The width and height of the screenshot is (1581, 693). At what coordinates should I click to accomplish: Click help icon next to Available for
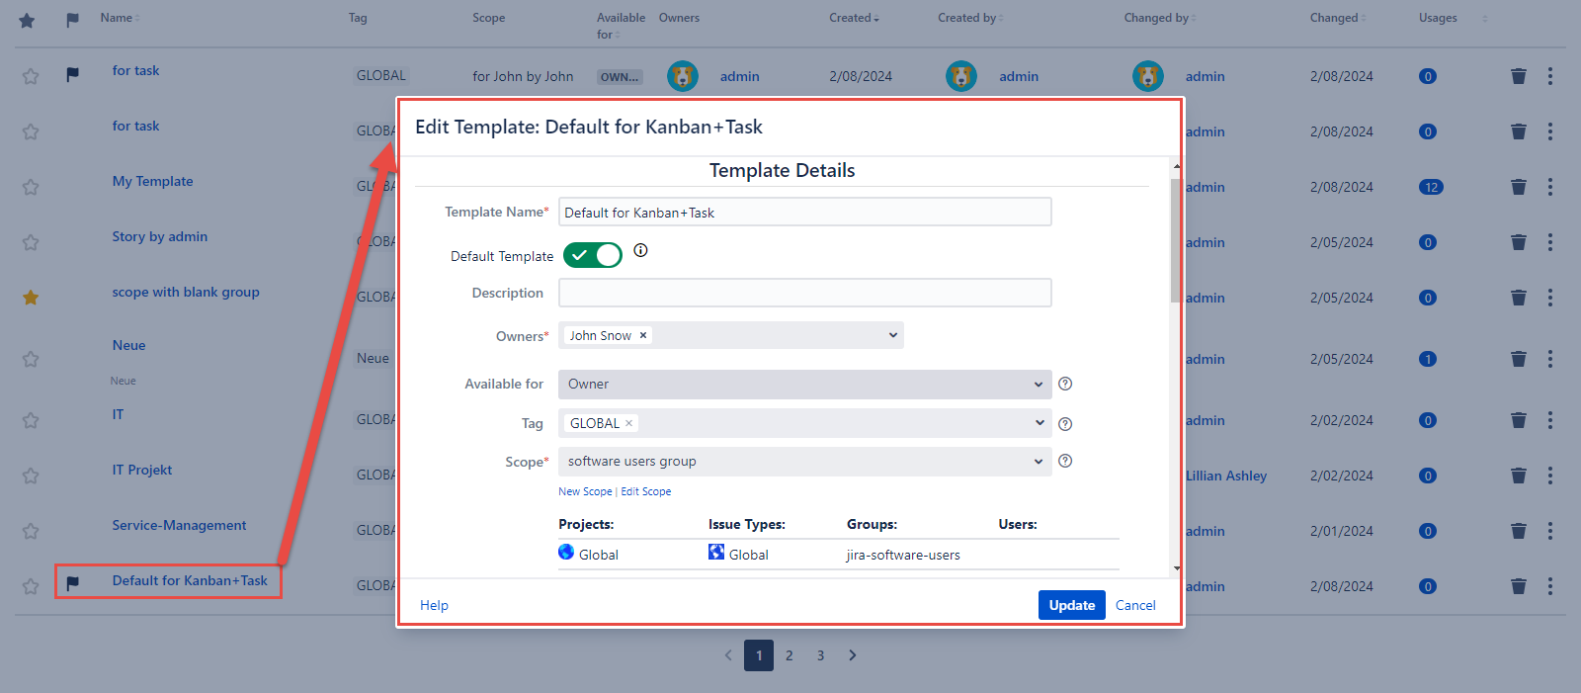(x=1065, y=385)
